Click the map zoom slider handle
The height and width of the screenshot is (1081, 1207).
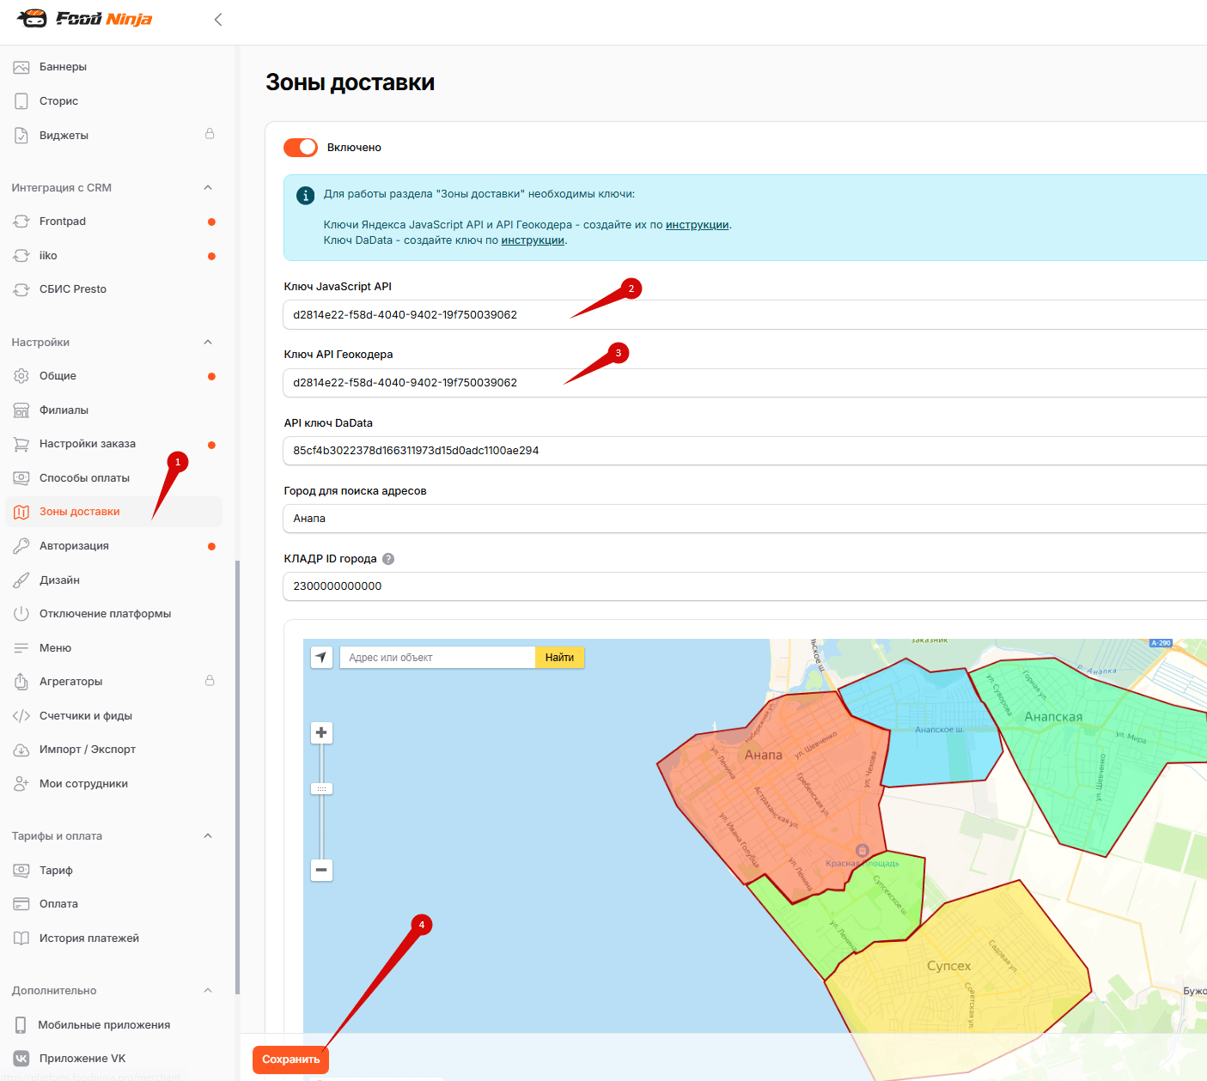point(321,789)
